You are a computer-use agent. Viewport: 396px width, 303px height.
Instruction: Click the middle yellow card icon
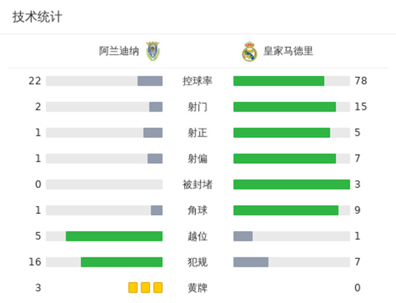tap(145, 287)
